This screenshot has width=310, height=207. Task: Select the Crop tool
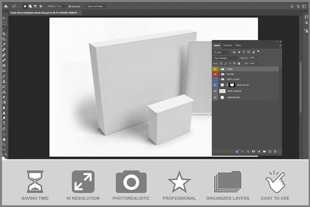click(x=4, y=39)
